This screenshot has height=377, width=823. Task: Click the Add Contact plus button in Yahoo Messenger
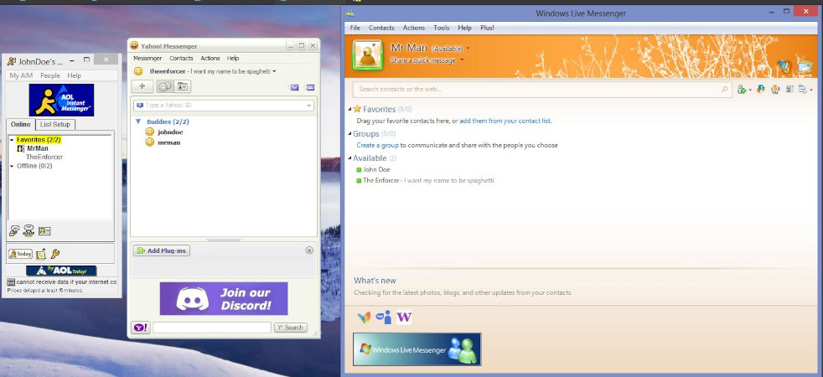tap(142, 86)
